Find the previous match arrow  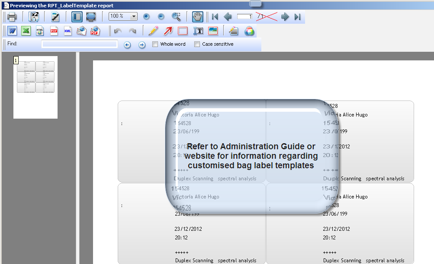[127, 45]
